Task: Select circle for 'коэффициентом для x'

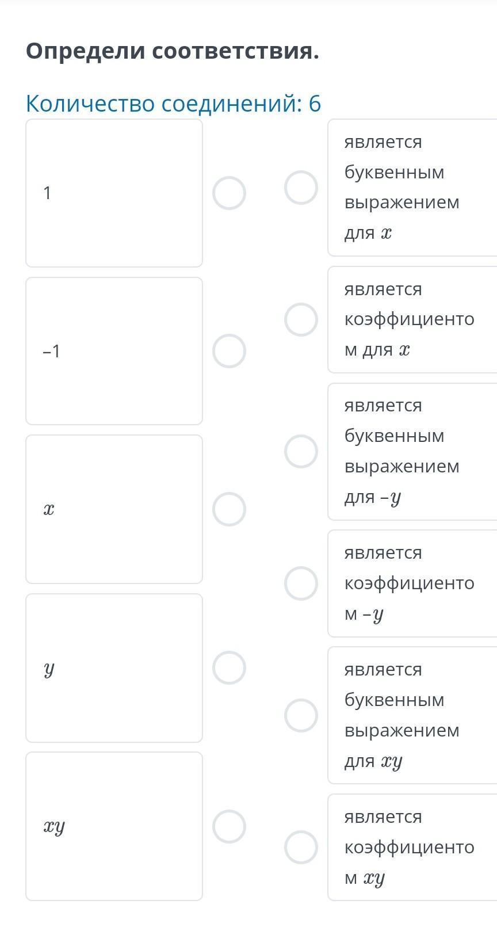Action: coord(301,319)
